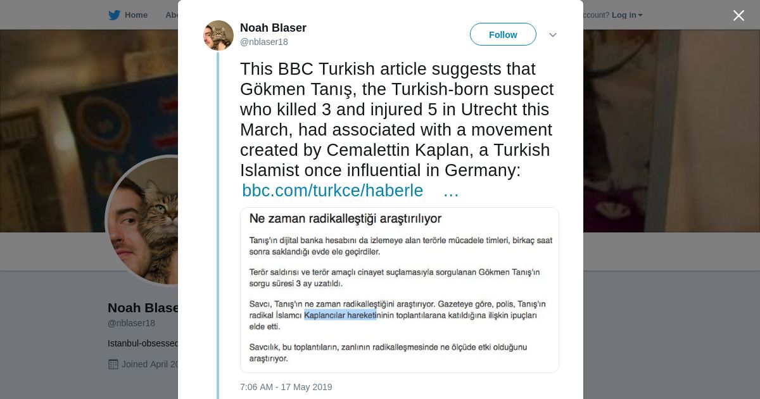Image resolution: width=760 pixels, height=399 pixels.
Task: Click the tweet author's small avatar
Action: (218, 35)
